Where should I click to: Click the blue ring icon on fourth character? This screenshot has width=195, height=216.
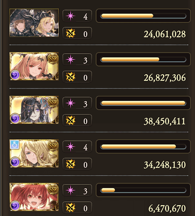coord(15,144)
